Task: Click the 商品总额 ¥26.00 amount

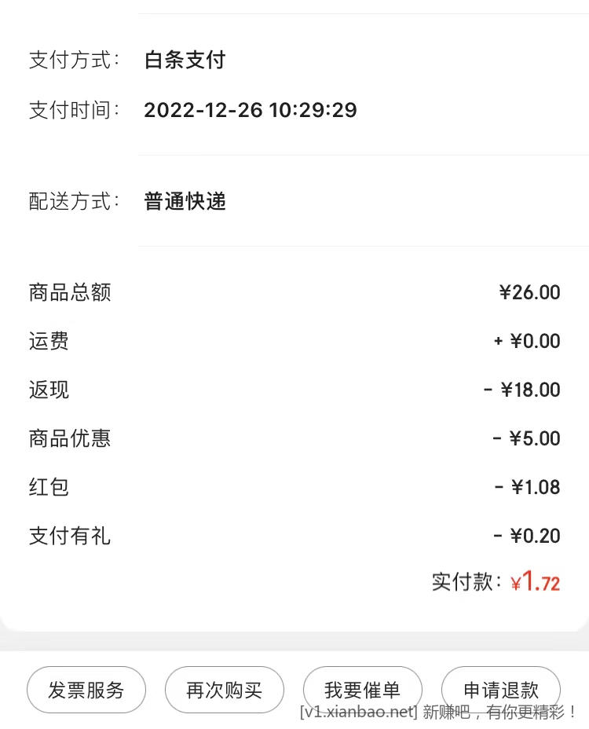Action: click(529, 292)
